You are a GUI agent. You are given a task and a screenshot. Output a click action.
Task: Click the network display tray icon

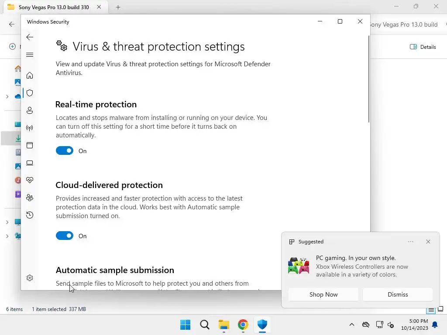379,325
